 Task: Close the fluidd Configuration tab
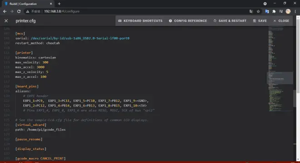pyautogui.click(x=51, y=4)
